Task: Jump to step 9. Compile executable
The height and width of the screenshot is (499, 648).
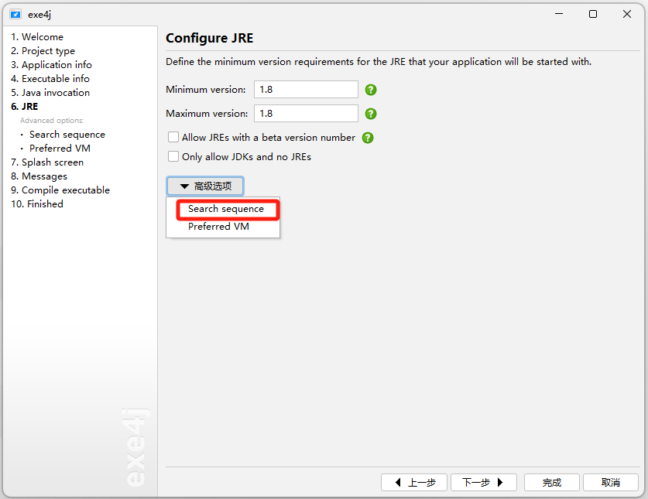Action: click(x=60, y=190)
